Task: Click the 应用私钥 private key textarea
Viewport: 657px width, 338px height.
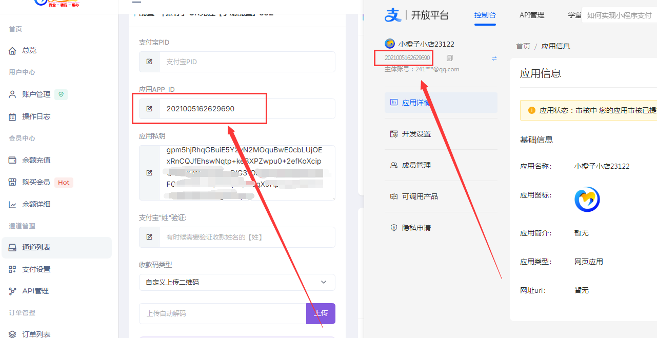Action: click(247, 173)
